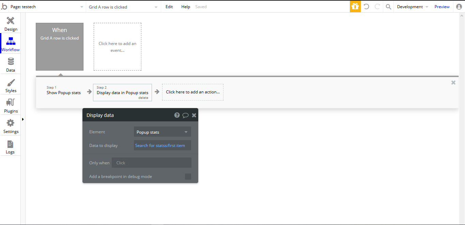Open help for Display data action
This screenshot has height=225, width=465.
tap(177, 115)
